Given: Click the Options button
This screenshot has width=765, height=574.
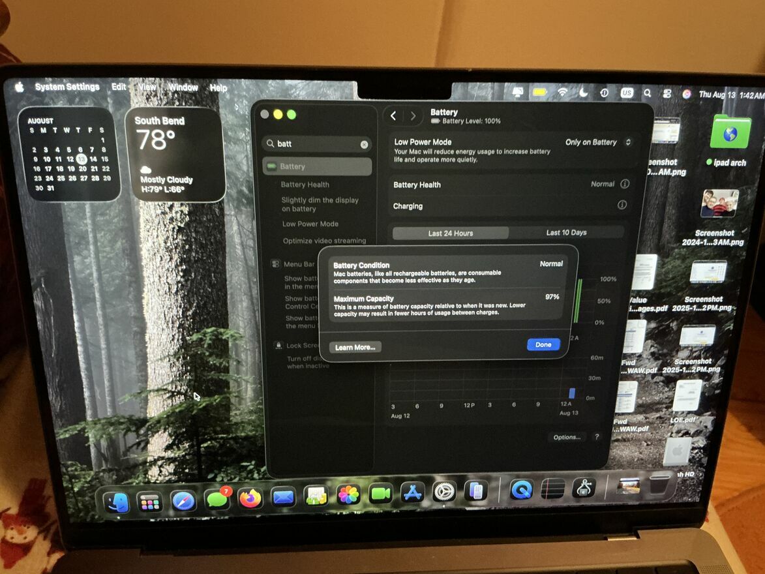Looking at the screenshot, I should [x=567, y=437].
